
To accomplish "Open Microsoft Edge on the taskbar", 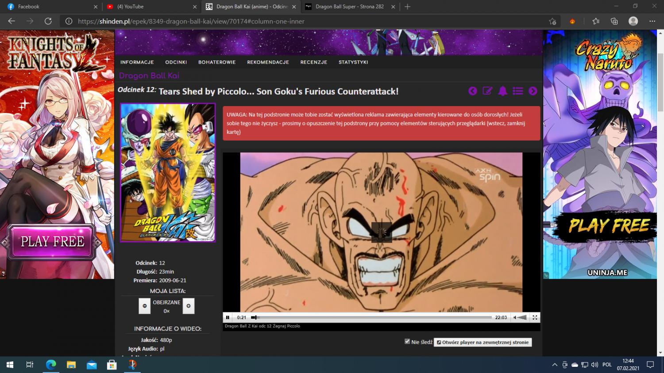I will coord(51,365).
